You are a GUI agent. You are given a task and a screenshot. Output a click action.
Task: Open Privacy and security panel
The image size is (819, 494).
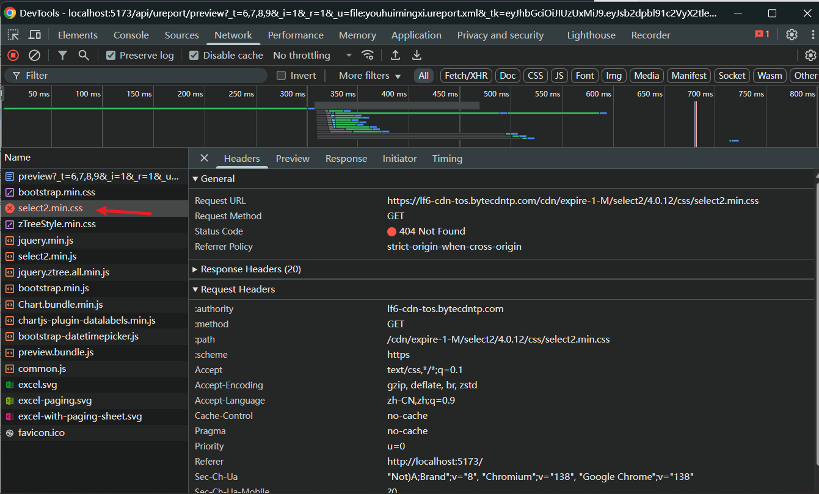point(500,35)
